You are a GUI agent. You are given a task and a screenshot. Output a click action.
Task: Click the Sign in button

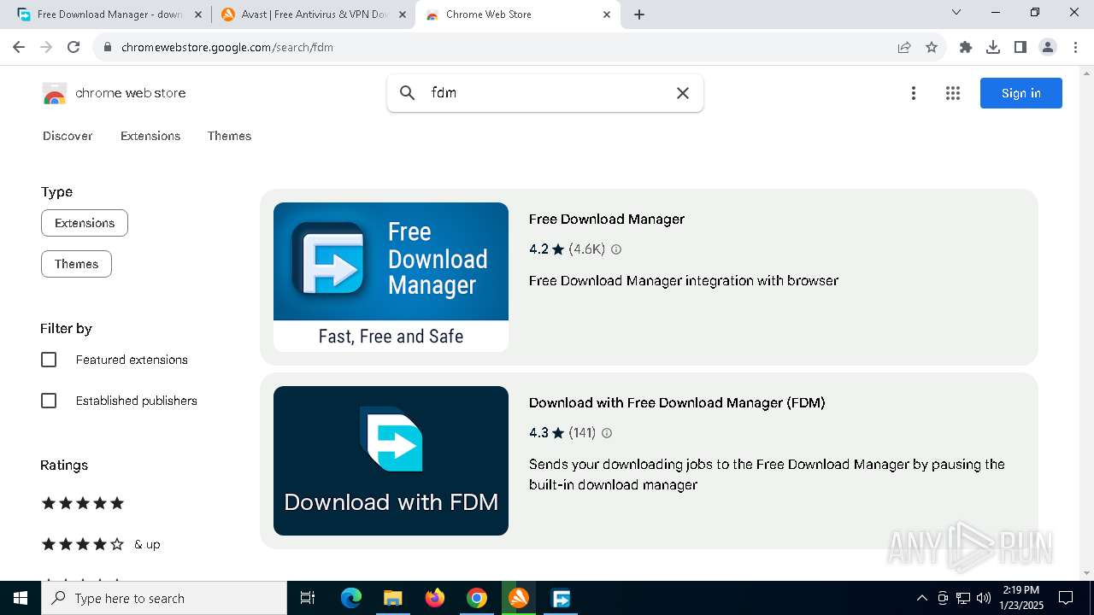click(1021, 93)
